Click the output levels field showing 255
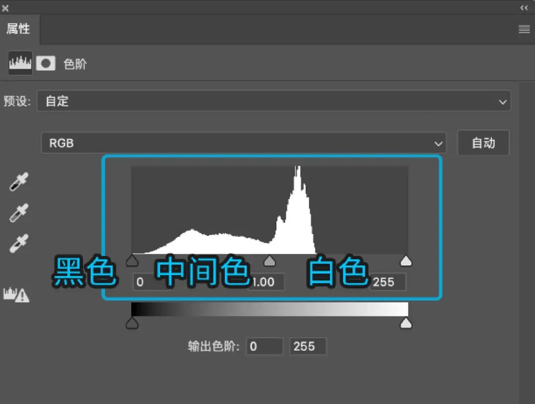The height and width of the screenshot is (404, 535). pyautogui.click(x=308, y=346)
